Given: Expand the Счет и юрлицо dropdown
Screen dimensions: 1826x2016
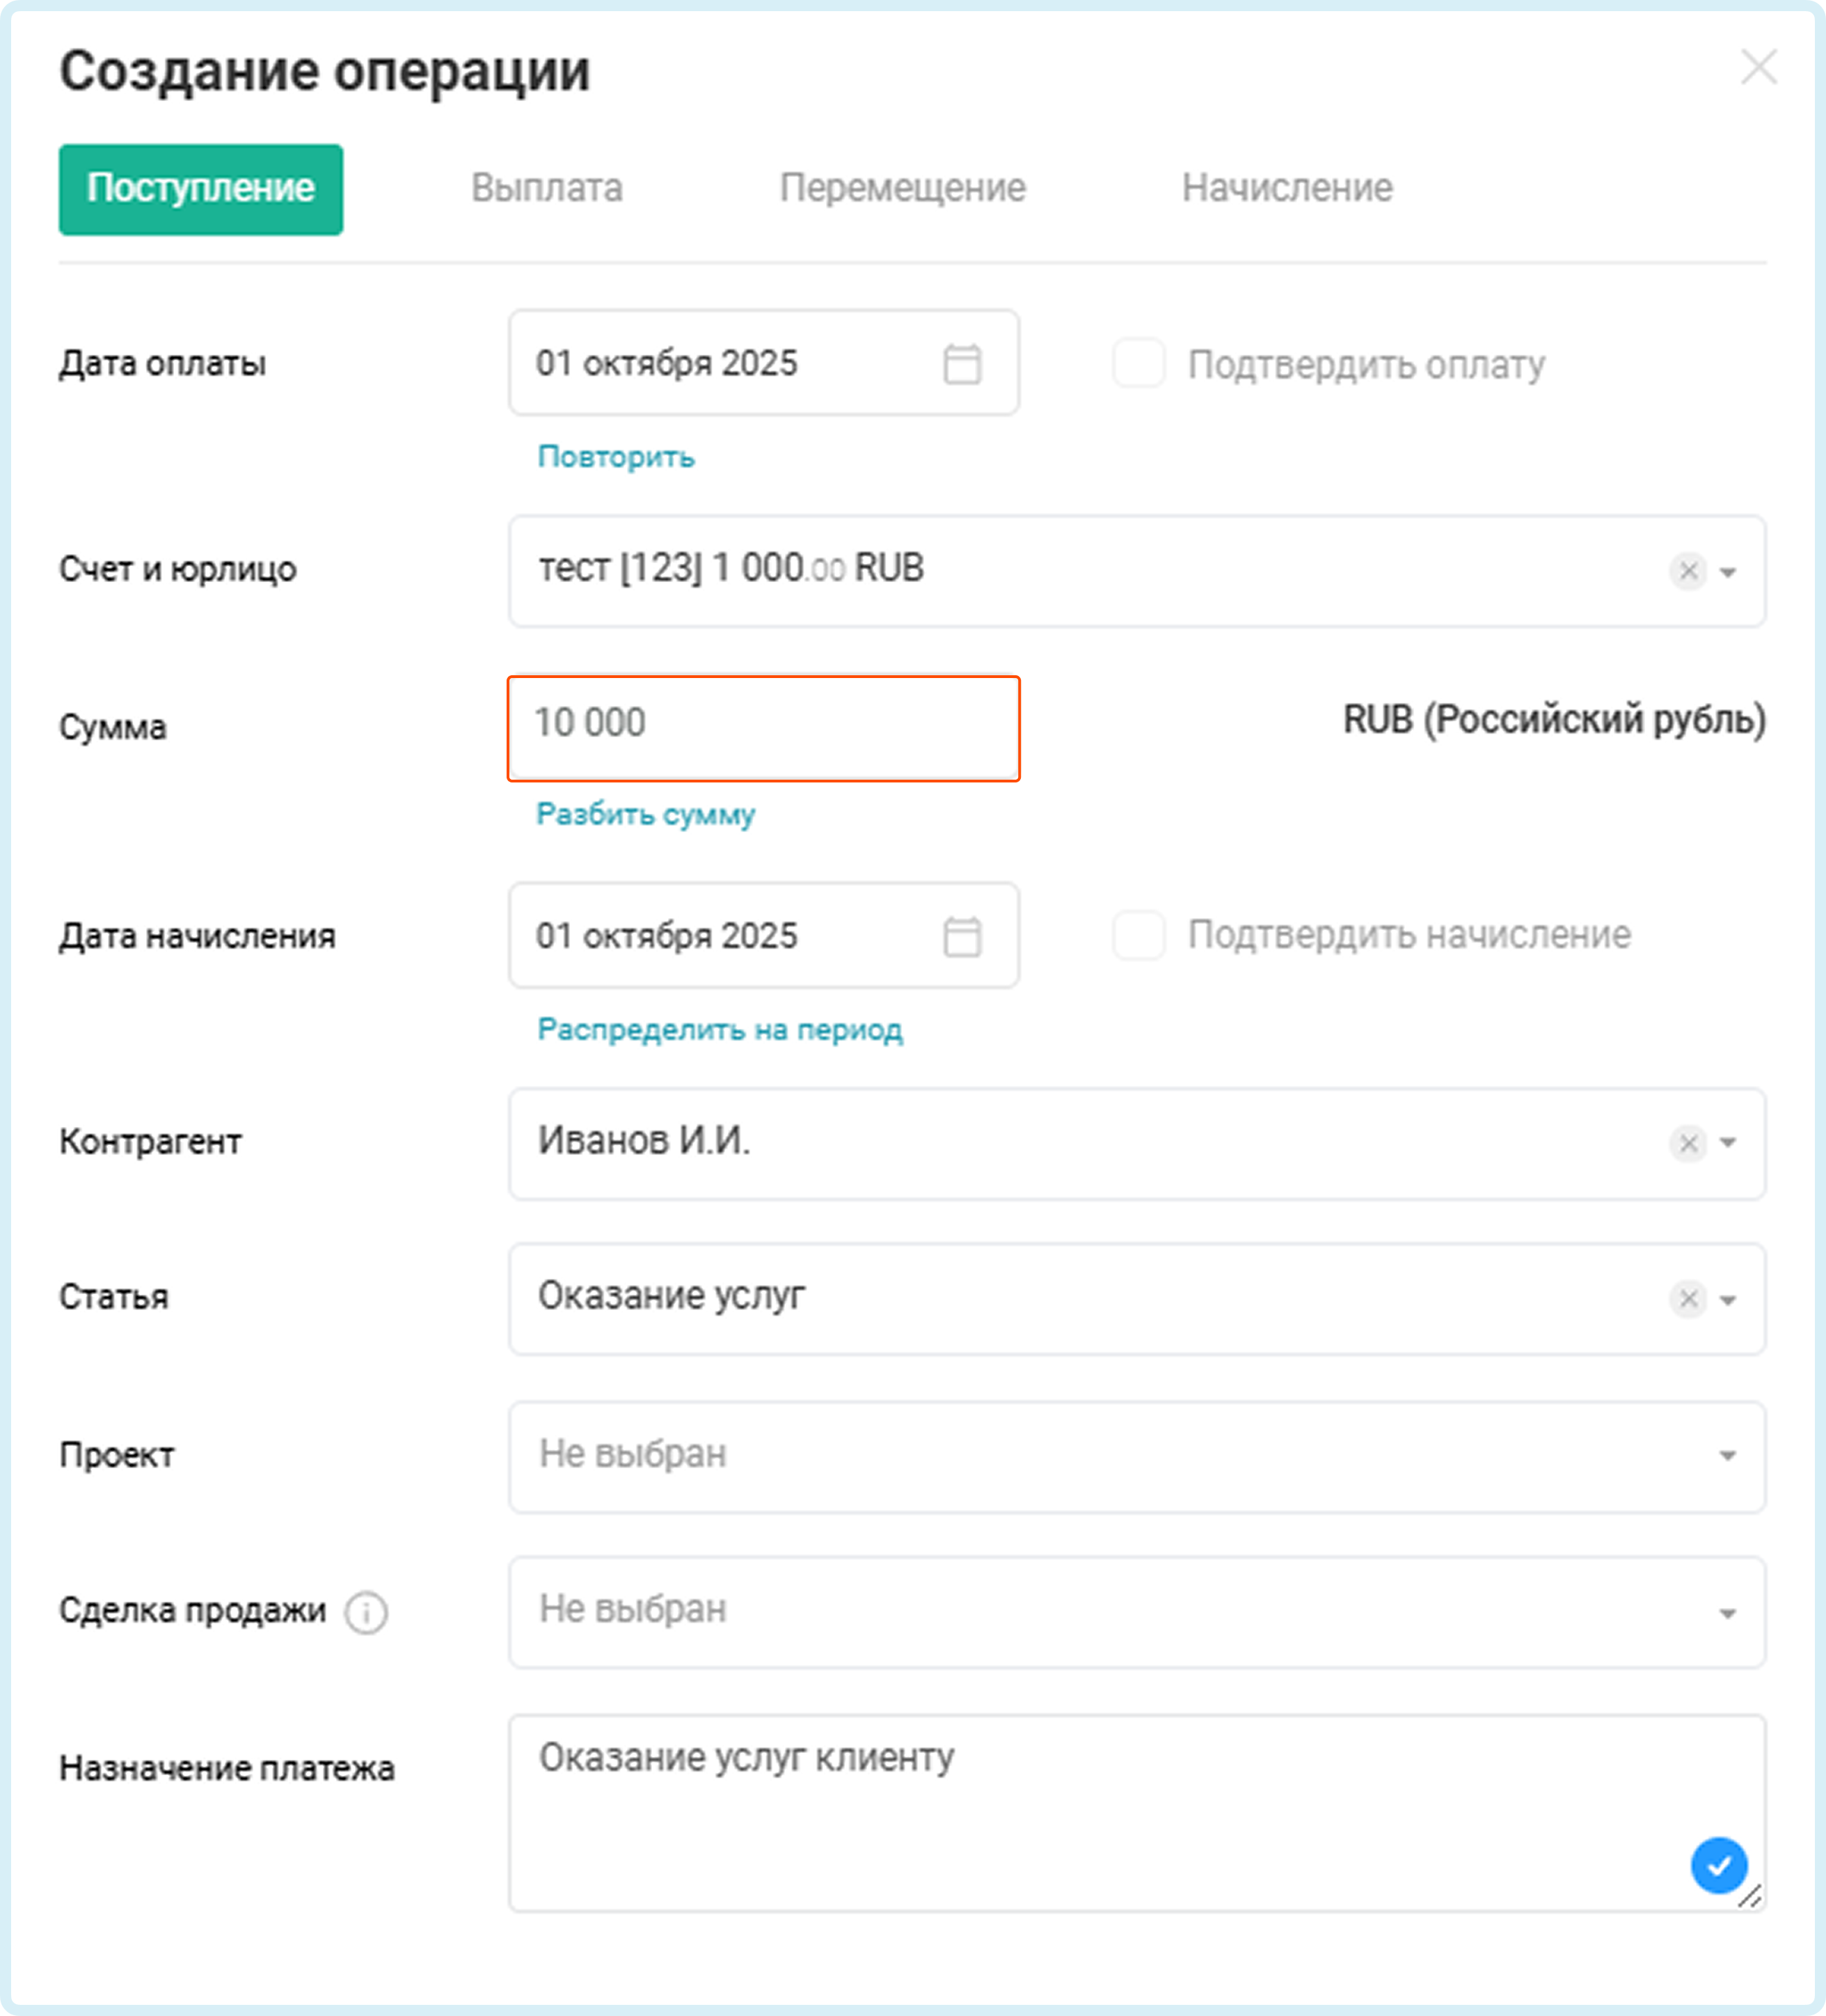Looking at the screenshot, I should [1728, 572].
